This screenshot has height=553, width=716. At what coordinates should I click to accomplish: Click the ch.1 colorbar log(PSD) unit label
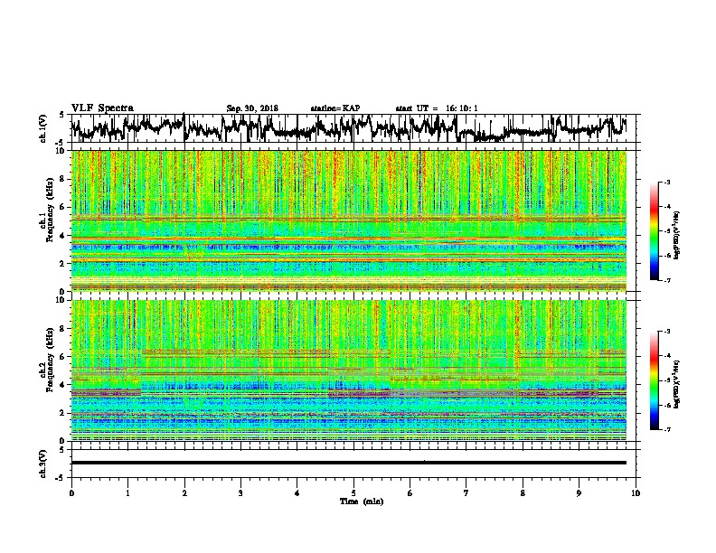[677, 236]
